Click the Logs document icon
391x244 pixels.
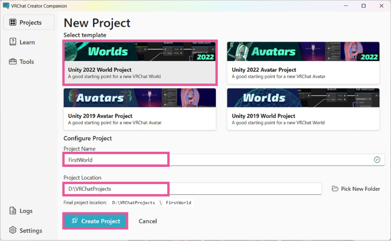coord(13,211)
